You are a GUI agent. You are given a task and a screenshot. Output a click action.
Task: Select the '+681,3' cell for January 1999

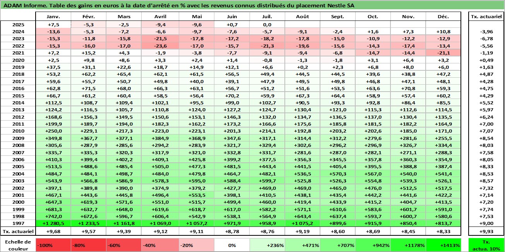pos(53,209)
